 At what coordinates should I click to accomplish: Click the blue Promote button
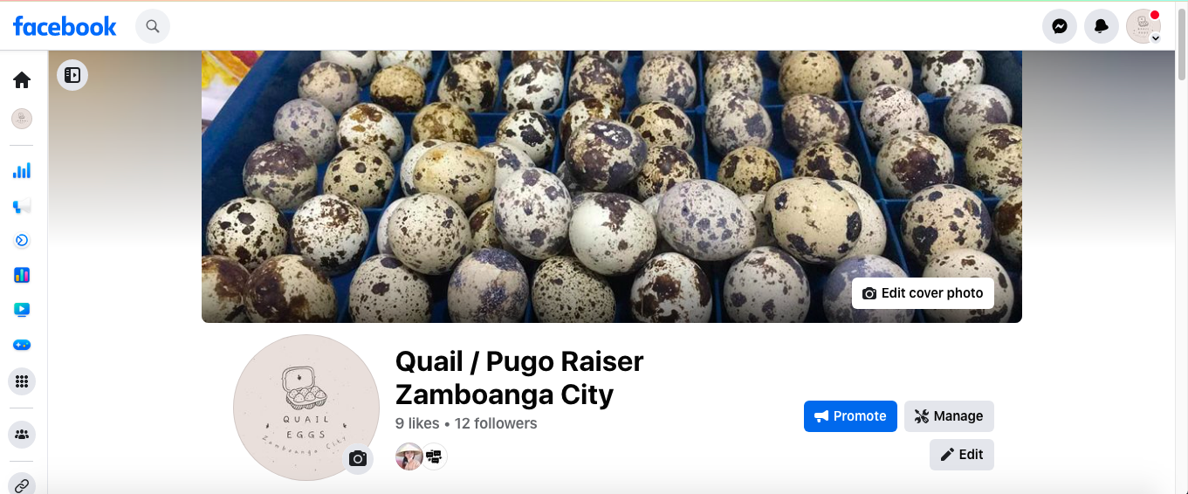(x=850, y=416)
